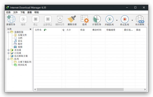The width and height of the screenshot is (153, 97).
Task: Collapse the 全部任务 tree node
Action: click(8, 32)
